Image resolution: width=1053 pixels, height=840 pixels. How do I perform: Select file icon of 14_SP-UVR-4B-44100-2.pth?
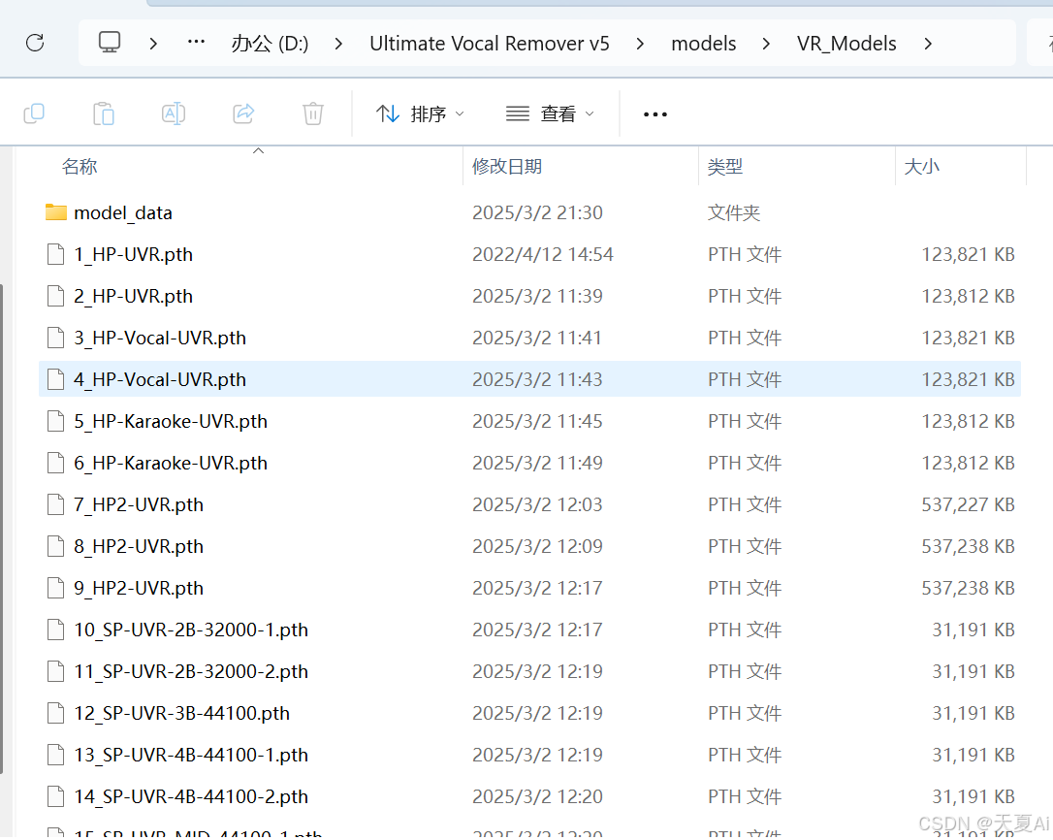click(55, 796)
